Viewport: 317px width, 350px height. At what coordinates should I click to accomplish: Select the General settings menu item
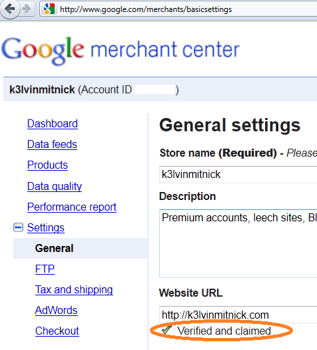tap(81, 248)
